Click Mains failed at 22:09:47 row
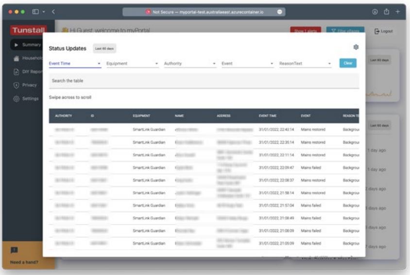 click(310, 168)
